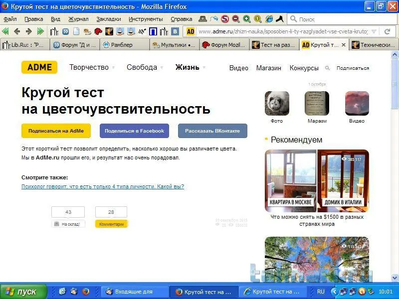
Task: Click the search magnifier icon on ADME header
Action: click(328, 68)
